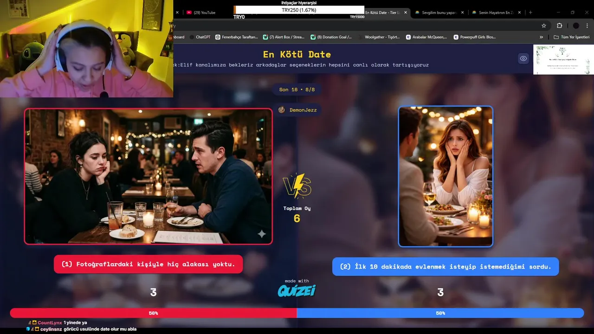The width and height of the screenshot is (594, 334).
Task: Click the TRY250 donation goal progress bar
Action: click(x=299, y=10)
